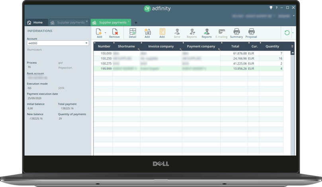Expand the Account 440000 dropdown
The width and height of the screenshot is (322, 187).
[86, 43]
